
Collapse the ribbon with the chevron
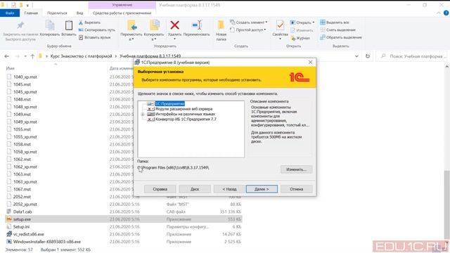[439, 13]
